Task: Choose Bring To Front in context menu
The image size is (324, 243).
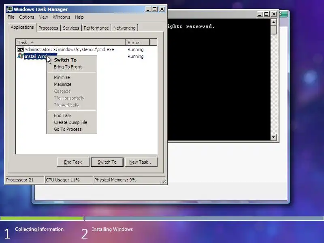Action: coord(72,67)
